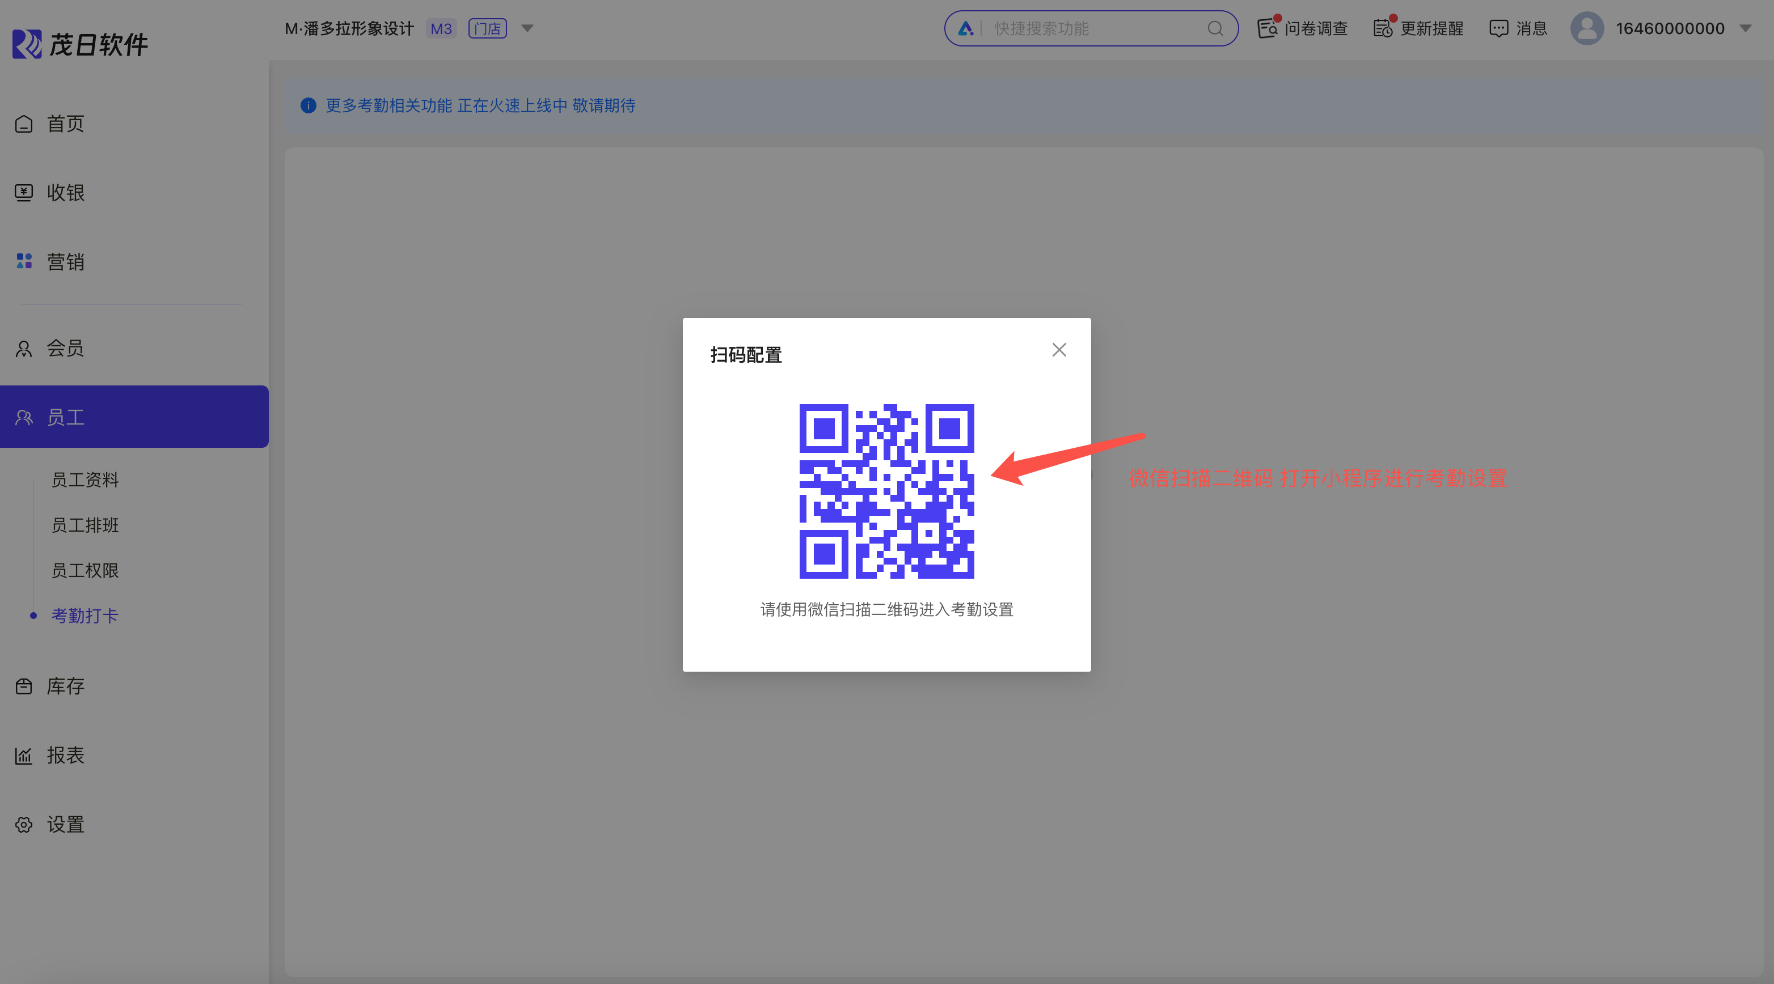This screenshot has height=984, width=1774.
Task: Click the reports (报表) chart icon
Action: point(24,756)
